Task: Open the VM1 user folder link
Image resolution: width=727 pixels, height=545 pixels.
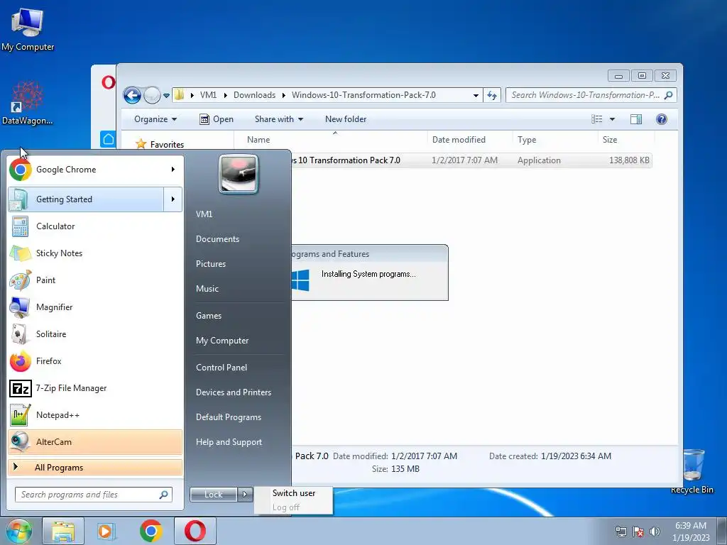Action: pyautogui.click(x=204, y=214)
